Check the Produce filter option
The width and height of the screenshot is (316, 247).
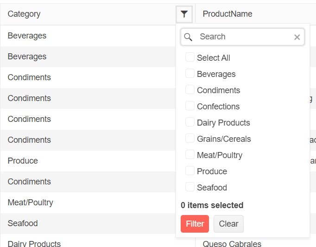point(190,171)
